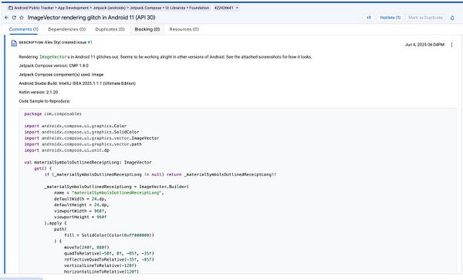This screenshot has width=463, height=280.
Task: Go back using the left arrow icon
Action: pyautogui.click(x=6, y=18)
